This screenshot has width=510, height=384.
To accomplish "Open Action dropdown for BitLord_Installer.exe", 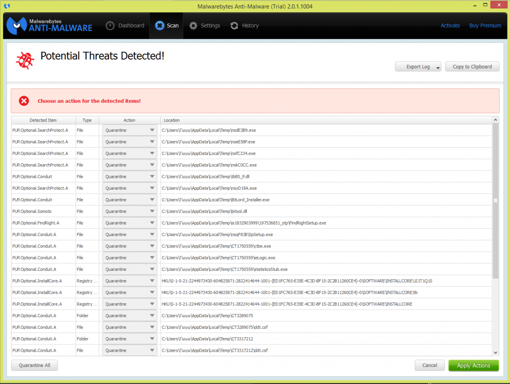I will 130,200.
